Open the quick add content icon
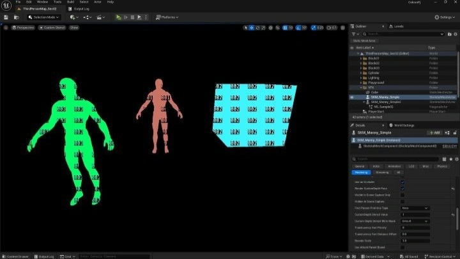The image size is (460, 259). coord(72,17)
